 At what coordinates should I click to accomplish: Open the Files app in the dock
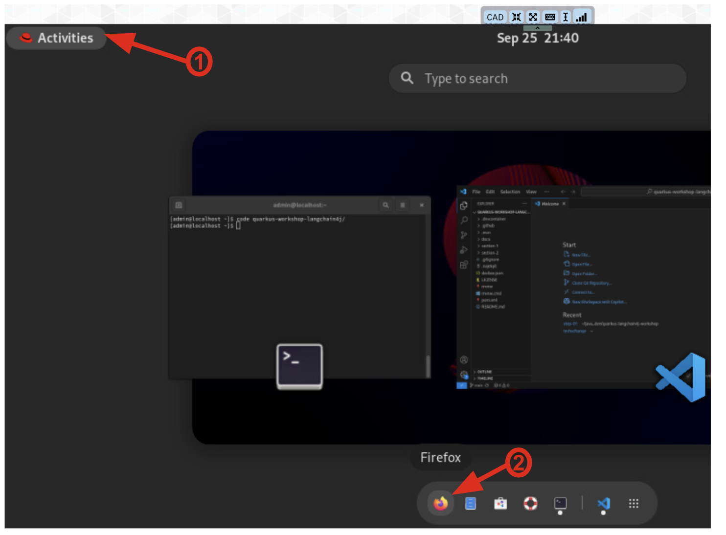coord(470,503)
